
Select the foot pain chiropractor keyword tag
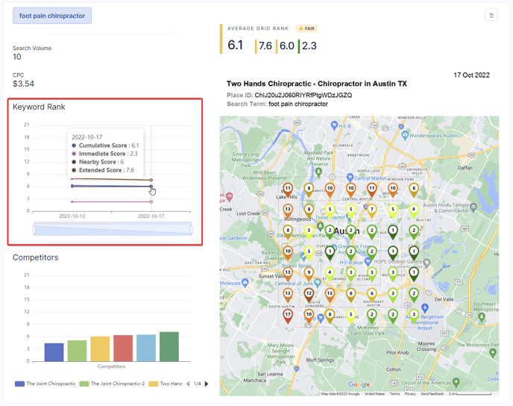click(x=52, y=16)
